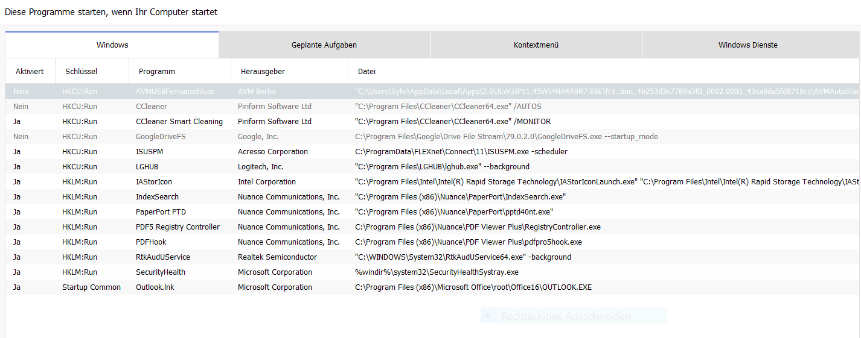Select the RtkAudUService program entry
861x338 pixels.
tap(163, 257)
